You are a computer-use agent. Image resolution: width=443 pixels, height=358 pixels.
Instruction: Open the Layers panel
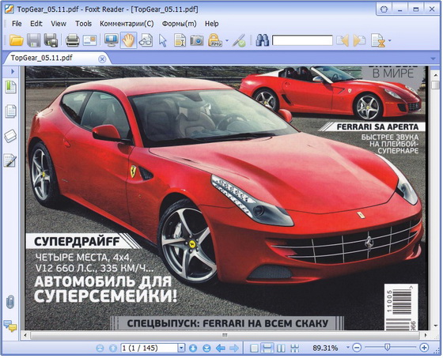click(10, 136)
